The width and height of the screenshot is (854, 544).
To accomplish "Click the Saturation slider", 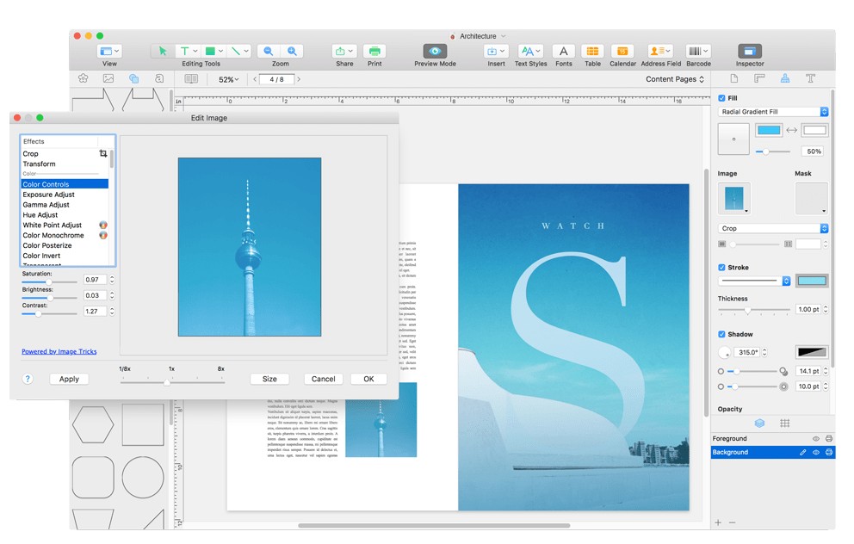I will (49, 281).
